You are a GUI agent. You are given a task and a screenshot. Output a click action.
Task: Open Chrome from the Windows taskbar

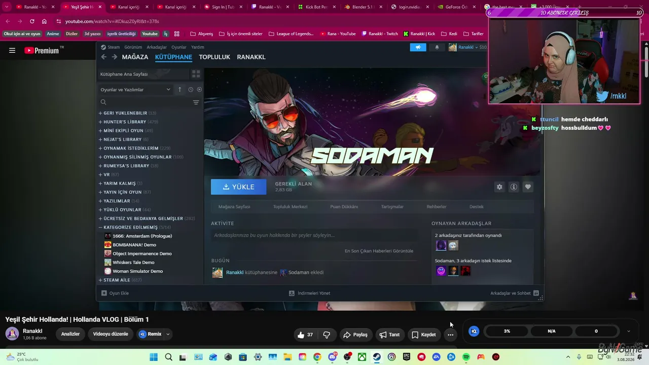click(x=317, y=357)
